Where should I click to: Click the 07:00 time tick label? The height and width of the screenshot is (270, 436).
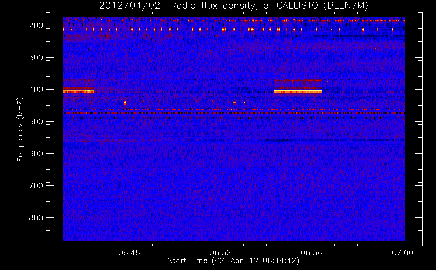(403, 253)
